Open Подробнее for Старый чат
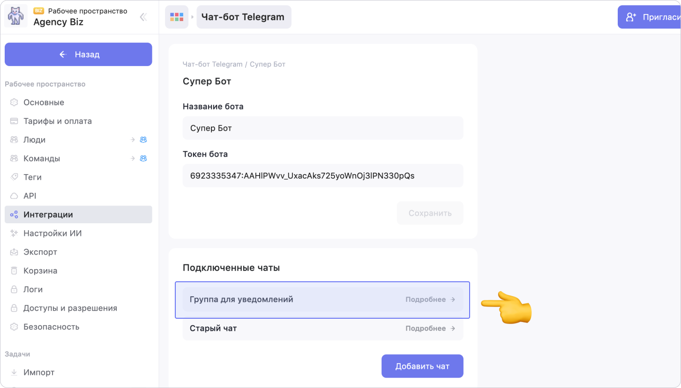The height and width of the screenshot is (388, 681). [x=430, y=329]
